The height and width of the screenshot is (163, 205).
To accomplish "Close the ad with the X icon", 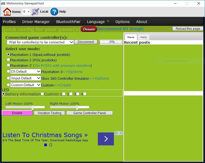I will 121,133.
